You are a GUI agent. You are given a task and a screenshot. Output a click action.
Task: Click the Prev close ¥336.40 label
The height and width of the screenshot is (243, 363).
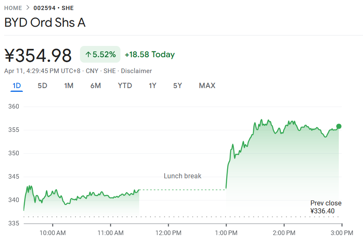point(325,207)
